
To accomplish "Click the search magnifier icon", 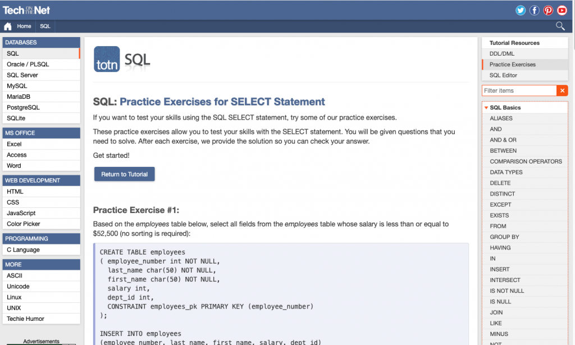I will [x=560, y=26].
